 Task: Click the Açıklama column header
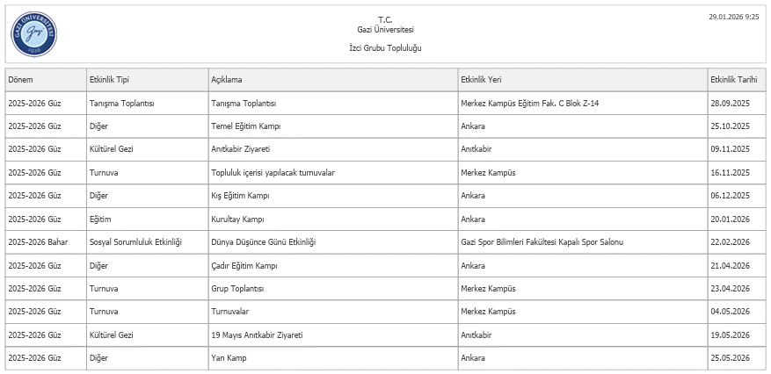226,80
